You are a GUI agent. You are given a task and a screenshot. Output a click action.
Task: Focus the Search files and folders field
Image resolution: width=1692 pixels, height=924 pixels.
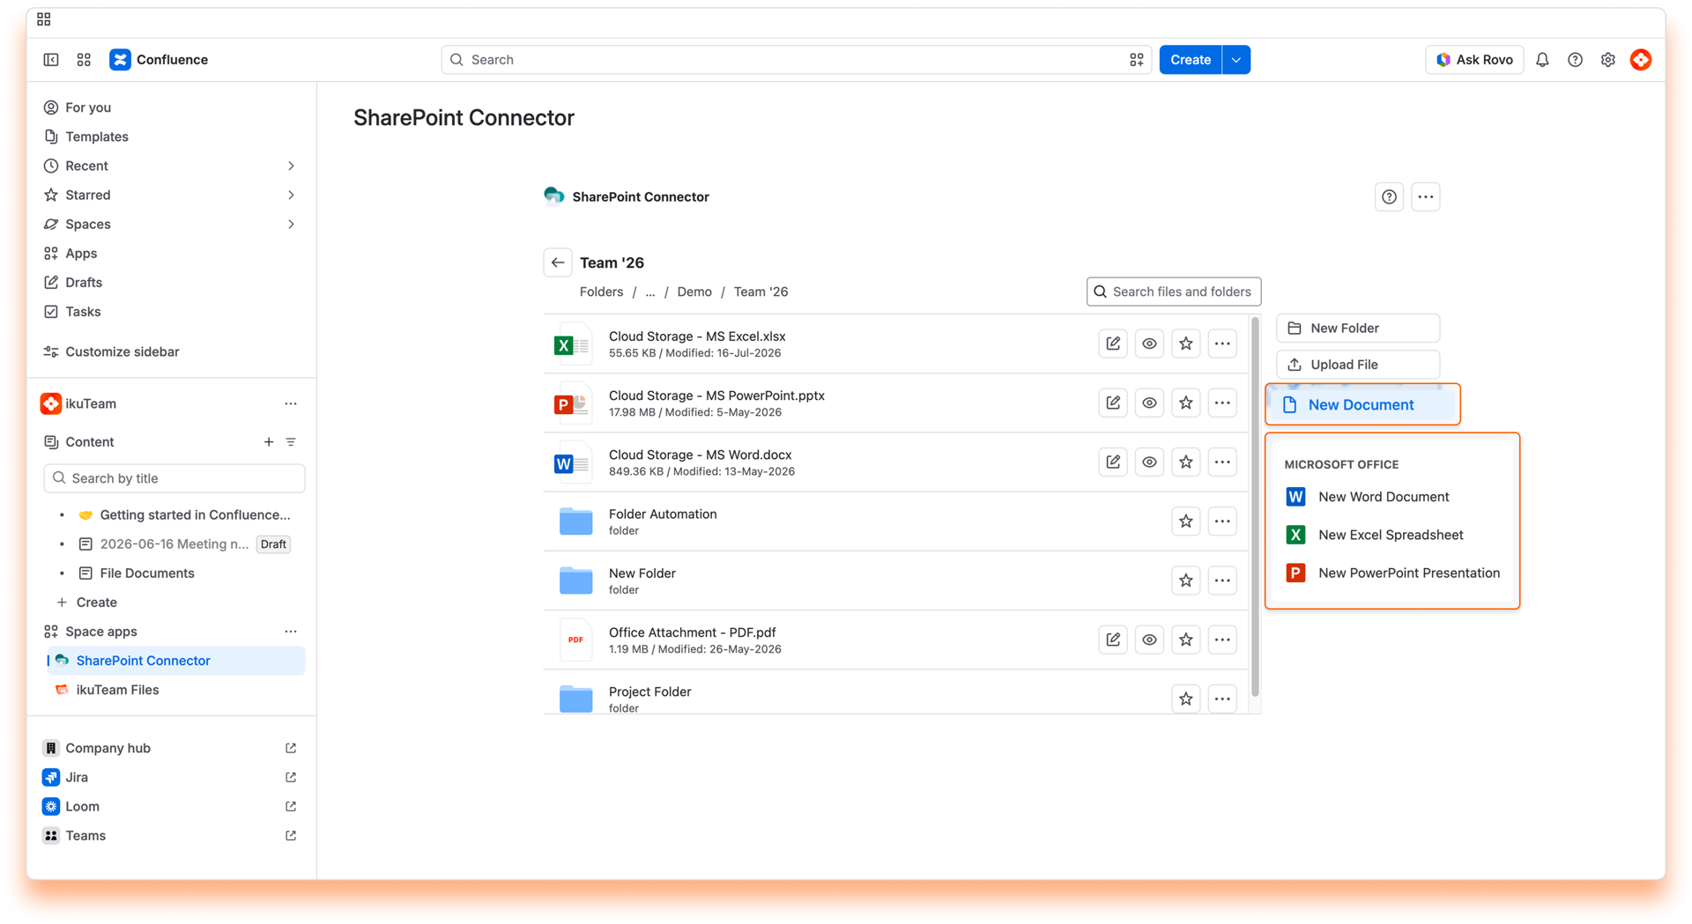(x=1174, y=292)
